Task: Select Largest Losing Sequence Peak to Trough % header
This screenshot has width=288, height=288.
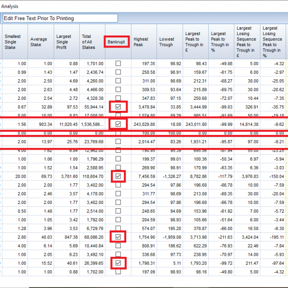Action: coord(272,42)
